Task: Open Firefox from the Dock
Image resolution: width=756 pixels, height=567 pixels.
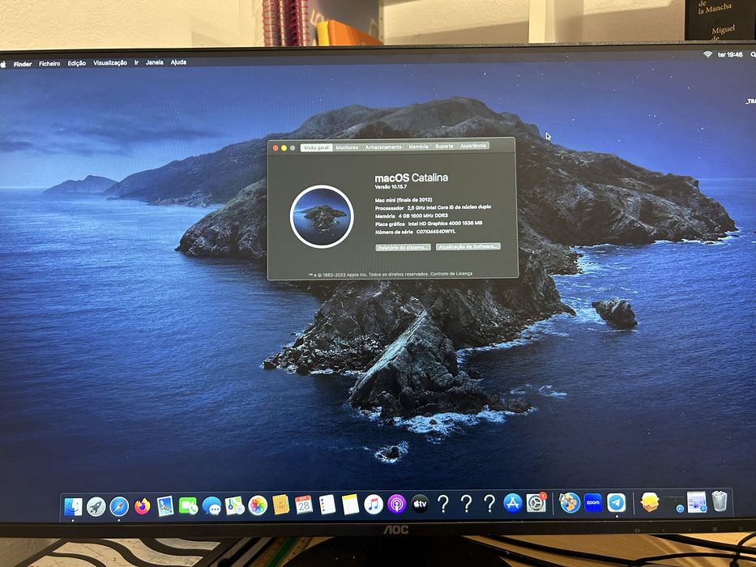Action: click(143, 506)
